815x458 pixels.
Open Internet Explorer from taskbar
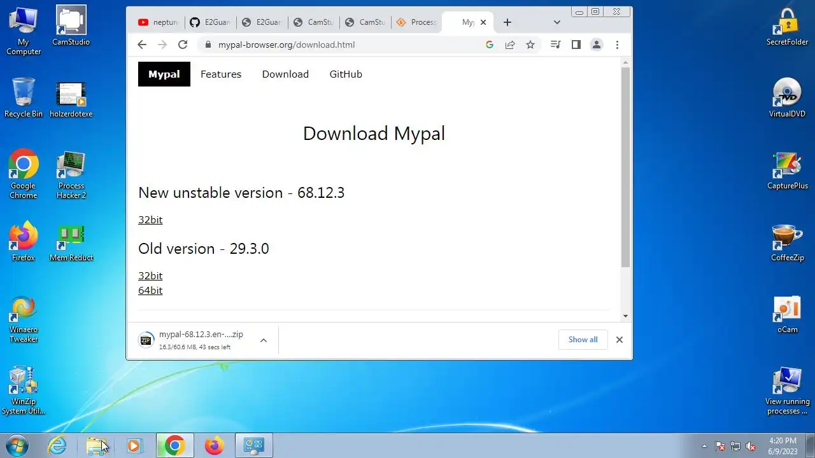click(x=57, y=445)
